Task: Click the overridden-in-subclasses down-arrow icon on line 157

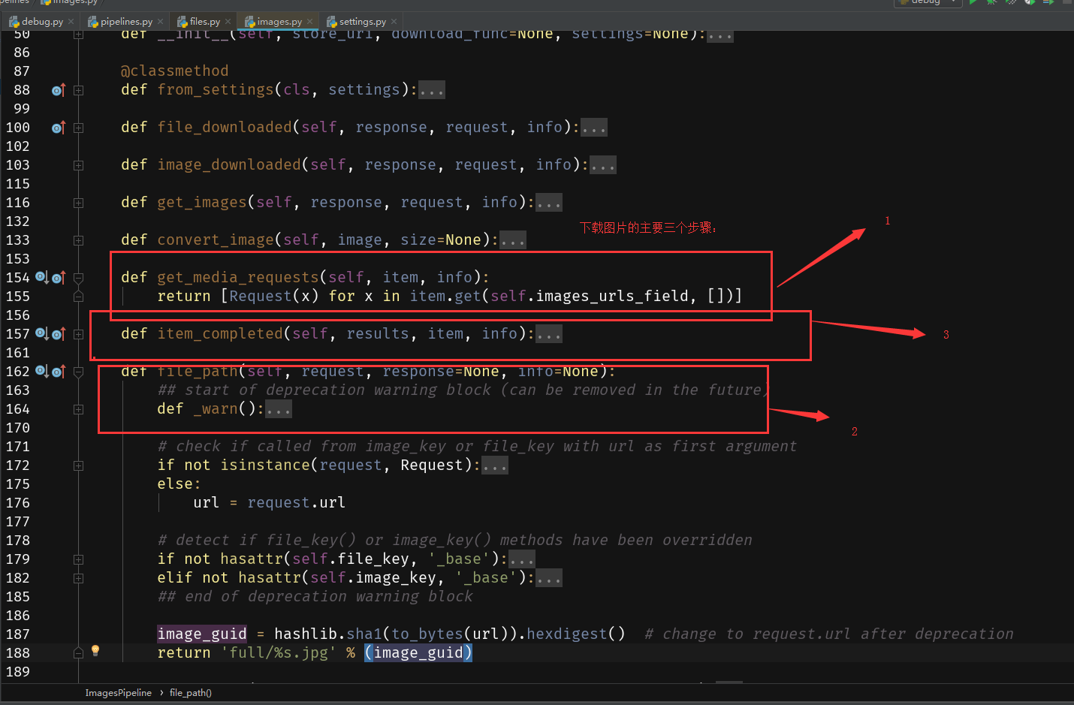Action: click(x=42, y=333)
